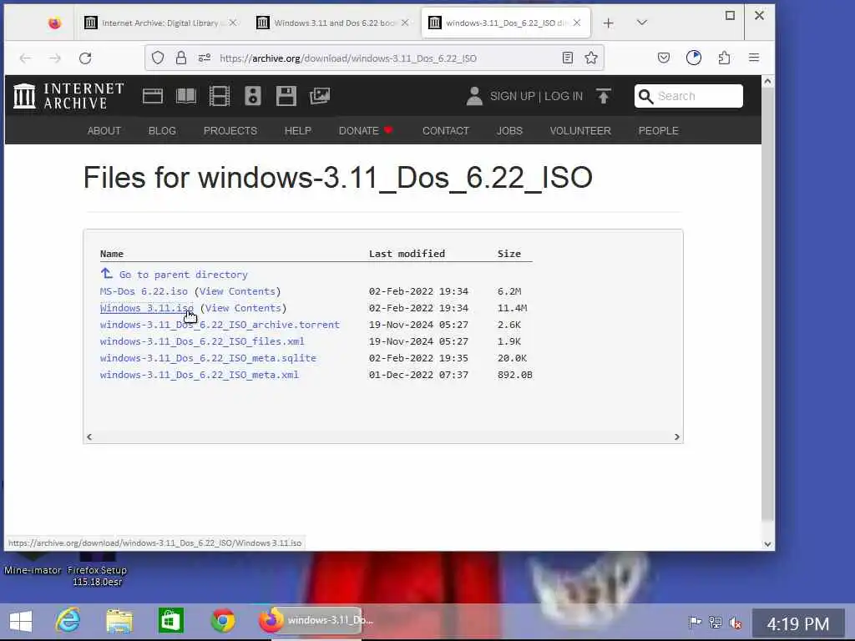Screen dimensions: 855x641
Task: Open VOLUNTEER in navigation bar
Action: [580, 131]
